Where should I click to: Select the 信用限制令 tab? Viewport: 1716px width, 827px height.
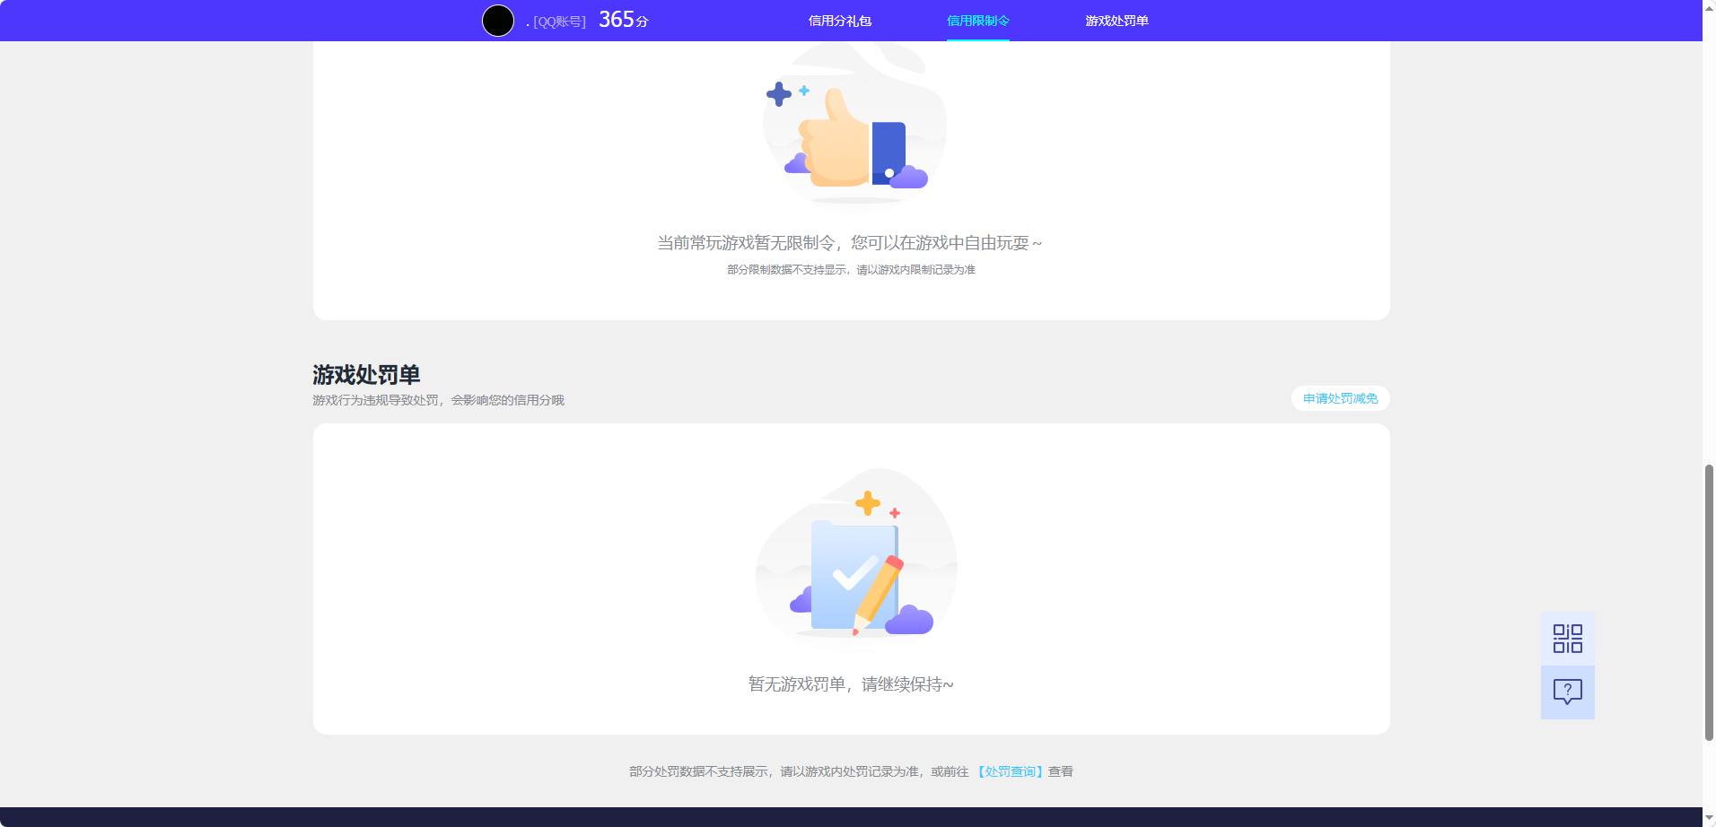pos(978,21)
